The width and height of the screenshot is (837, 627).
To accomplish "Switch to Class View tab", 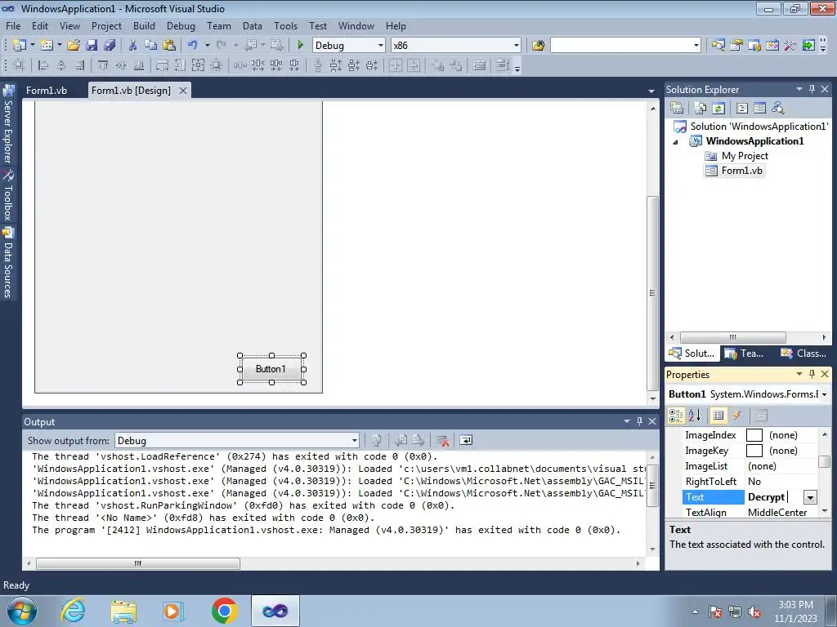I will (804, 353).
